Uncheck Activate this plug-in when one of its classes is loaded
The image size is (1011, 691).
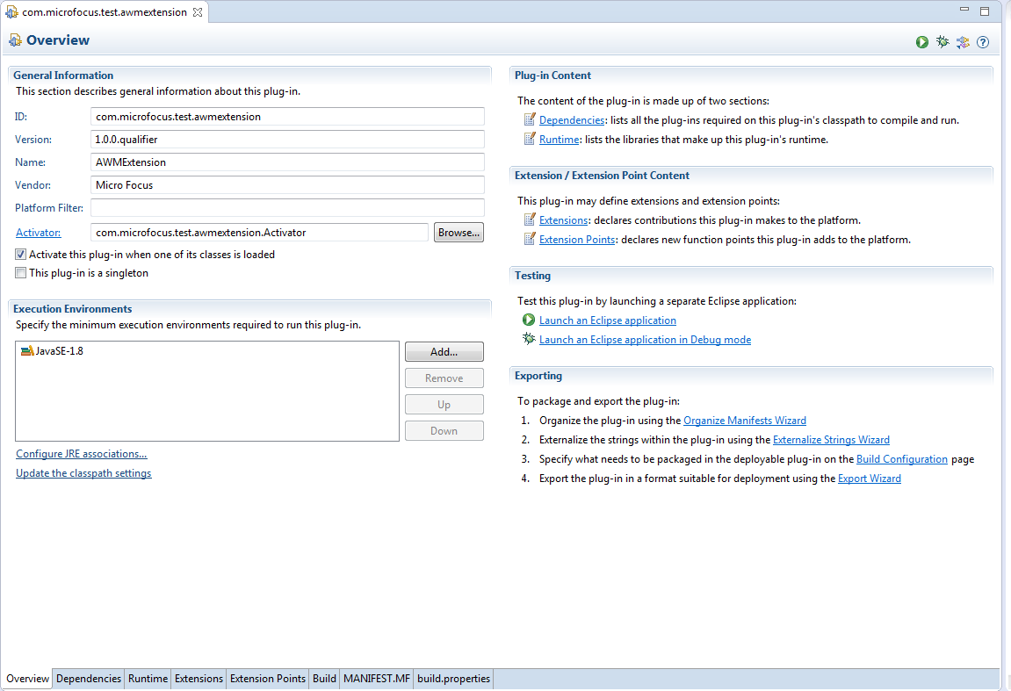tap(19, 254)
